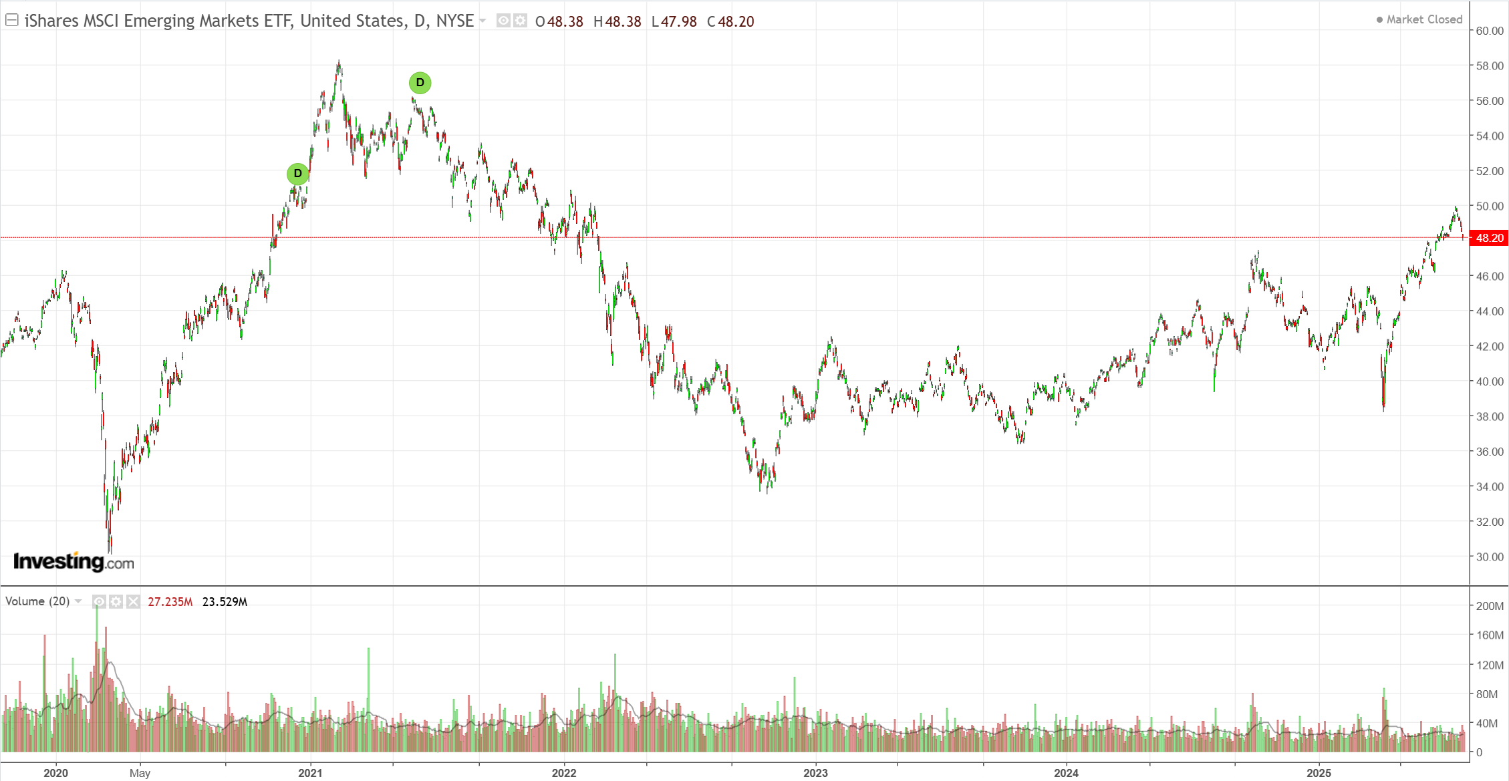Click the dividend D marker in mid-2021
This screenshot has height=781, width=1509.
420,83
